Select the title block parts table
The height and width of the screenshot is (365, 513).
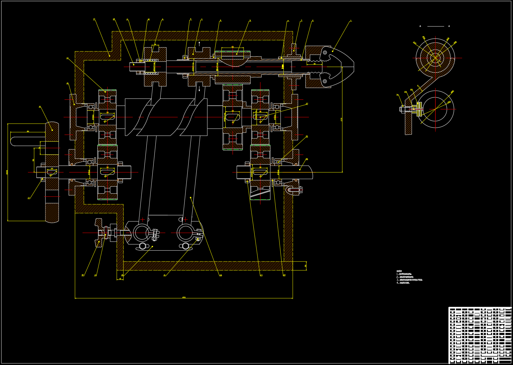tap(480, 335)
